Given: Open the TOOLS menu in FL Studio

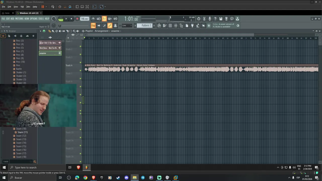Looking at the screenshot, I should click(x=41, y=19).
